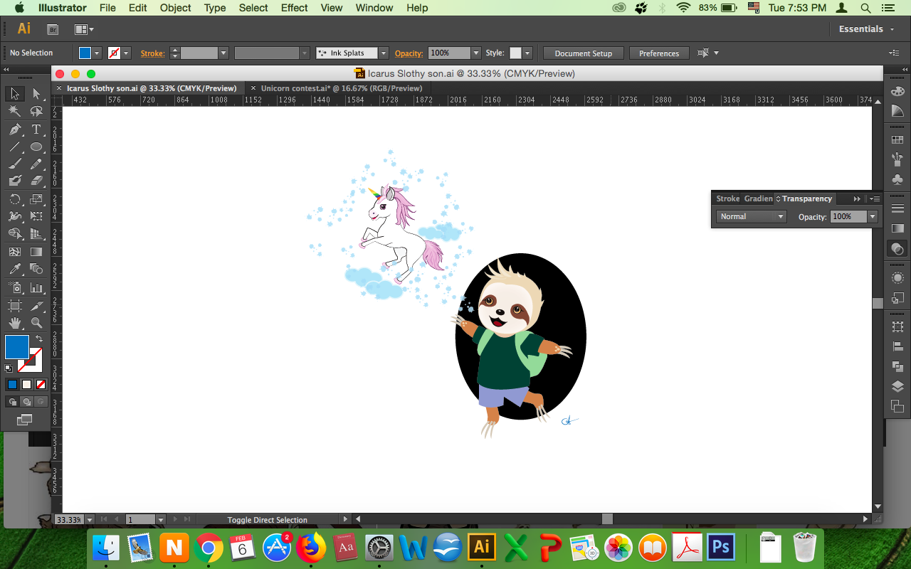Open Essentials workspace switcher

[866, 29]
